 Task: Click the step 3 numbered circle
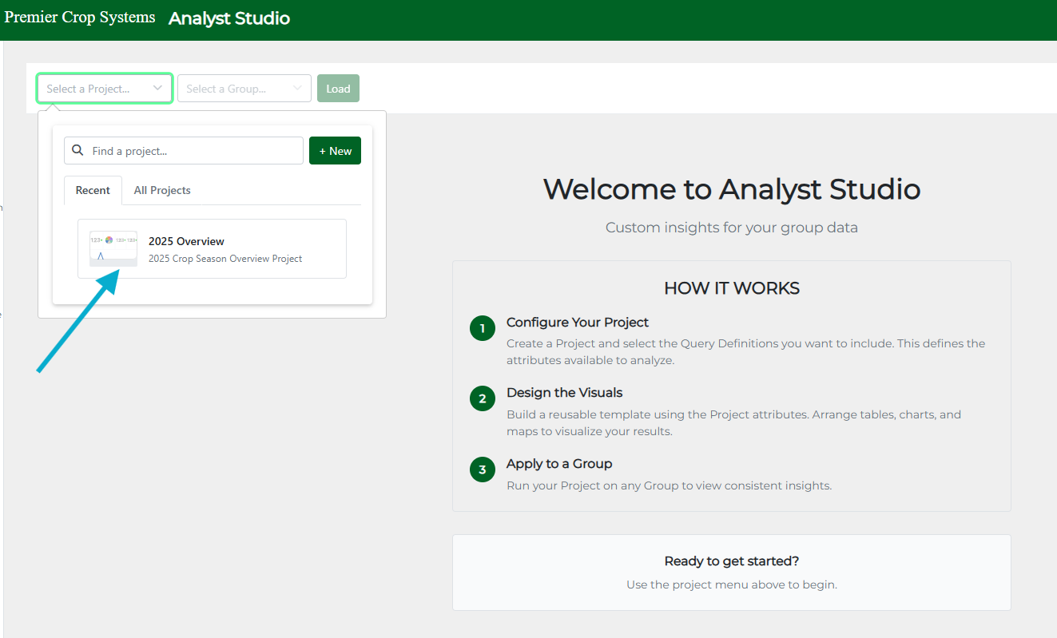coord(483,470)
